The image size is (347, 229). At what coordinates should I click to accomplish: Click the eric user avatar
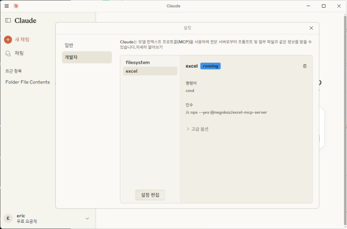[8, 218]
